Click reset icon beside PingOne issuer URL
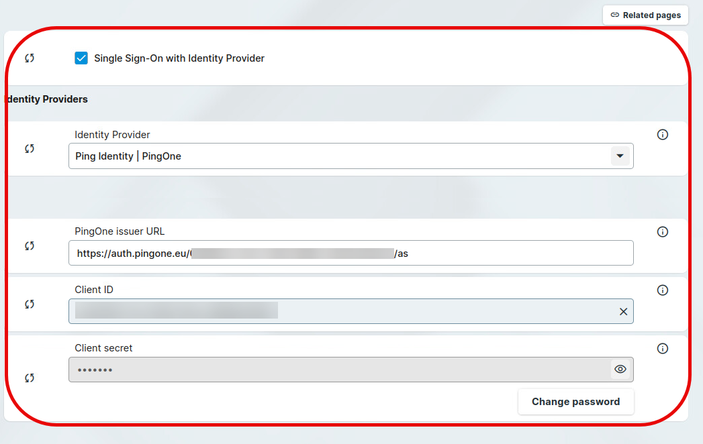This screenshot has height=444, width=703. click(30, 246)
